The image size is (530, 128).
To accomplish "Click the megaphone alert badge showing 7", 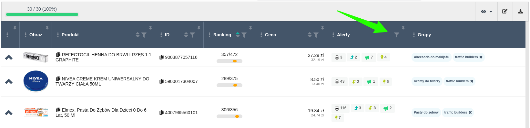I will pos(369,57).
